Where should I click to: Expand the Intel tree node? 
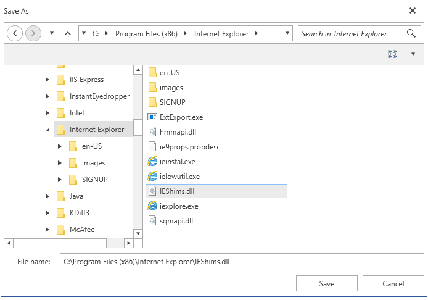[x=47, y=113]
